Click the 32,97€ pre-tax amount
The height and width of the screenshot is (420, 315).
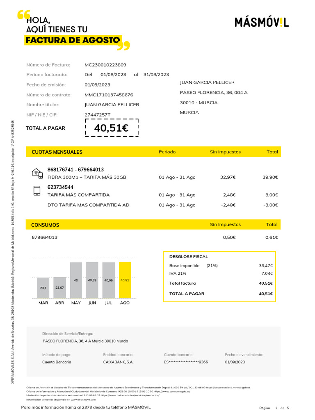pyautogui.click(x=228, y=177)
